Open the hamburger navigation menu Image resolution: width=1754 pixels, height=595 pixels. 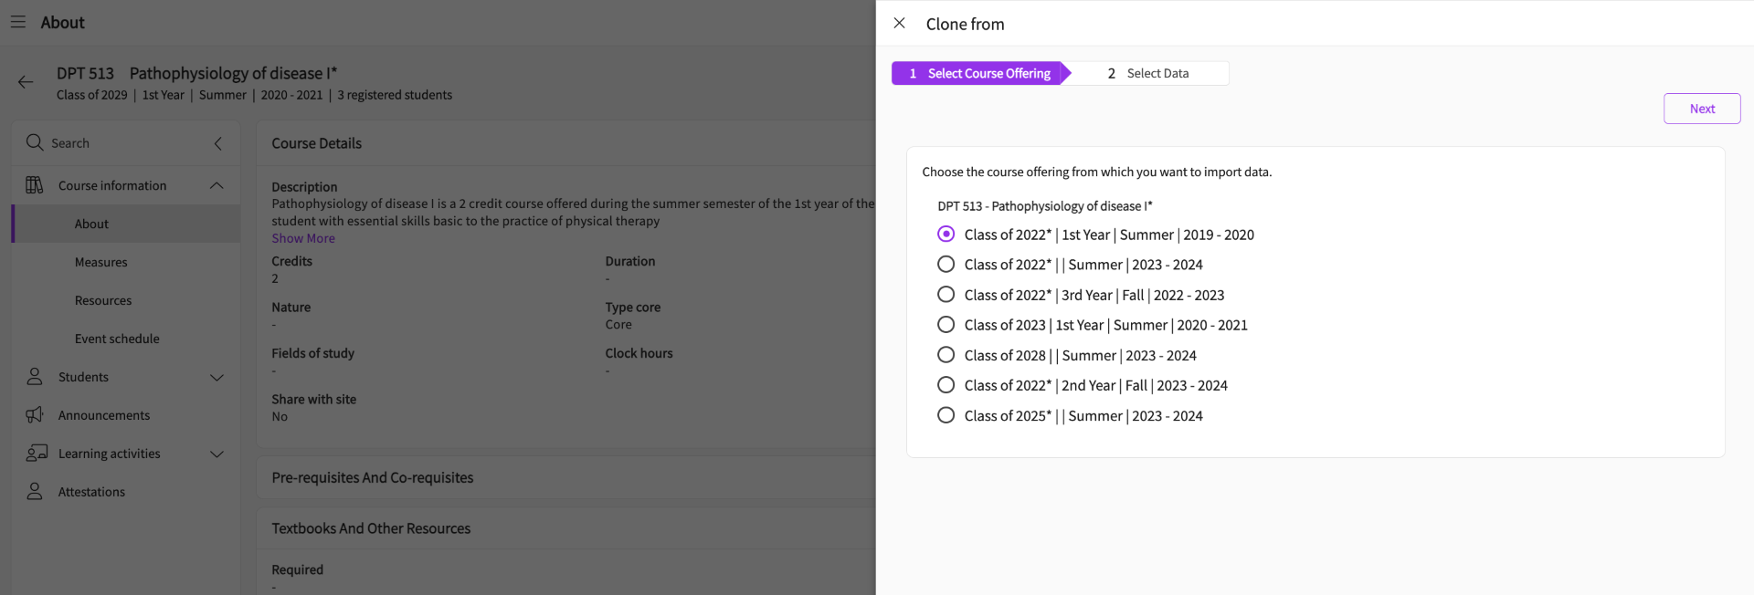[18, 22]
